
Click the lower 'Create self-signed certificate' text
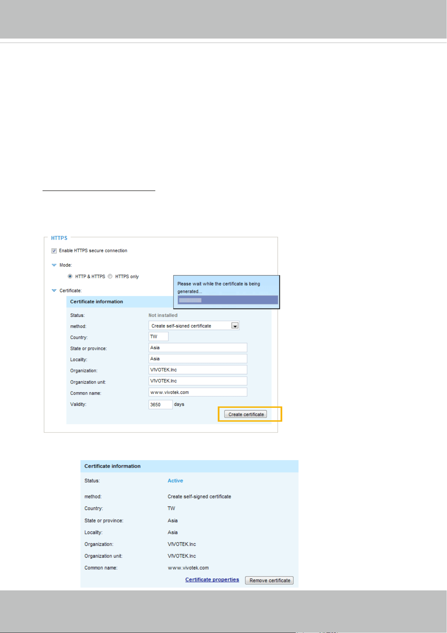point(199,496)
